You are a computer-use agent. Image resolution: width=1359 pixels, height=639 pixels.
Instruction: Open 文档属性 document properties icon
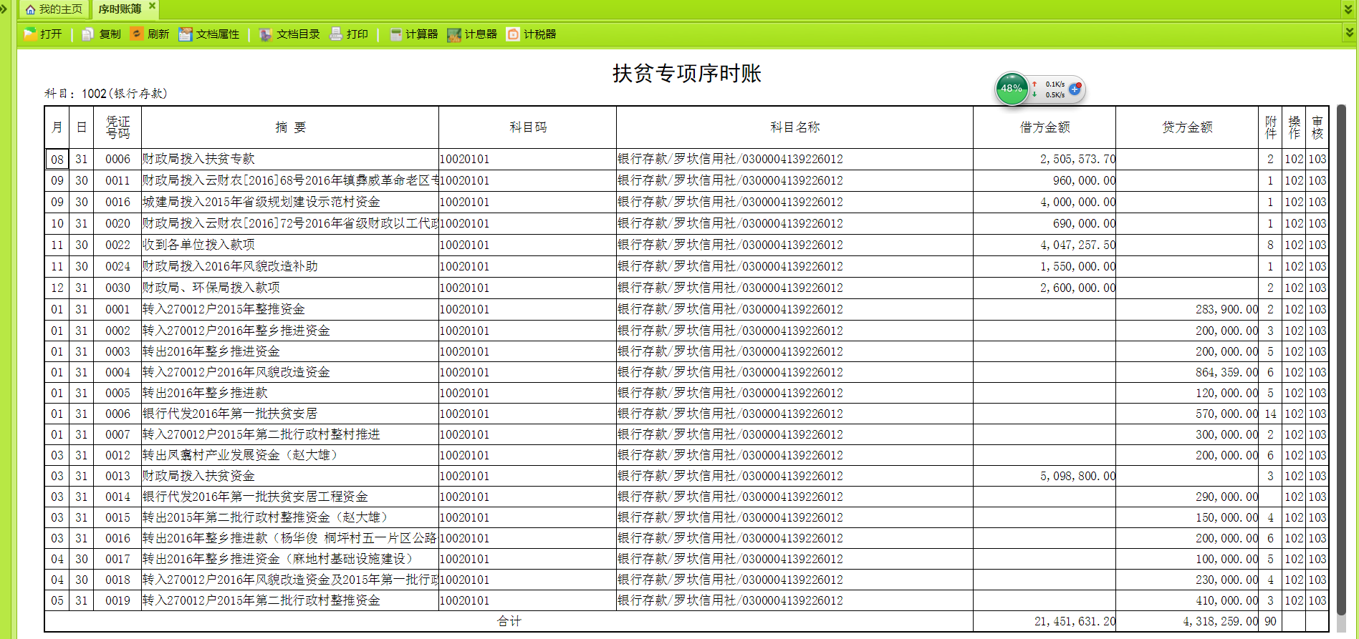[186, 34]
